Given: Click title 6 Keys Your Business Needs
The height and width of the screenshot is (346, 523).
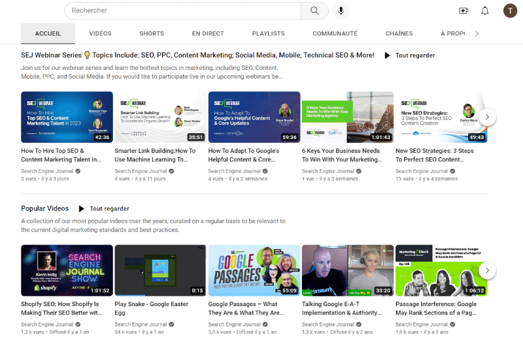Looking at the screenshot, I should [342, 155].
